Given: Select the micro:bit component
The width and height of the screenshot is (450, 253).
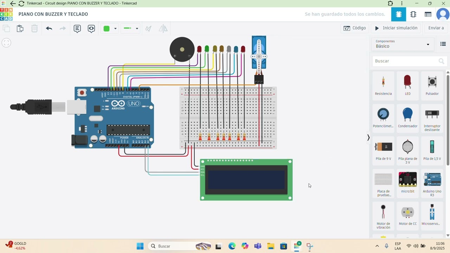Looking at the screenshot, I should tap(407, 183).
